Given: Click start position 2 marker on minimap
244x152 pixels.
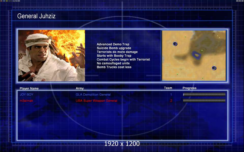Looking at the screenshot, I should tap(214, 68).
